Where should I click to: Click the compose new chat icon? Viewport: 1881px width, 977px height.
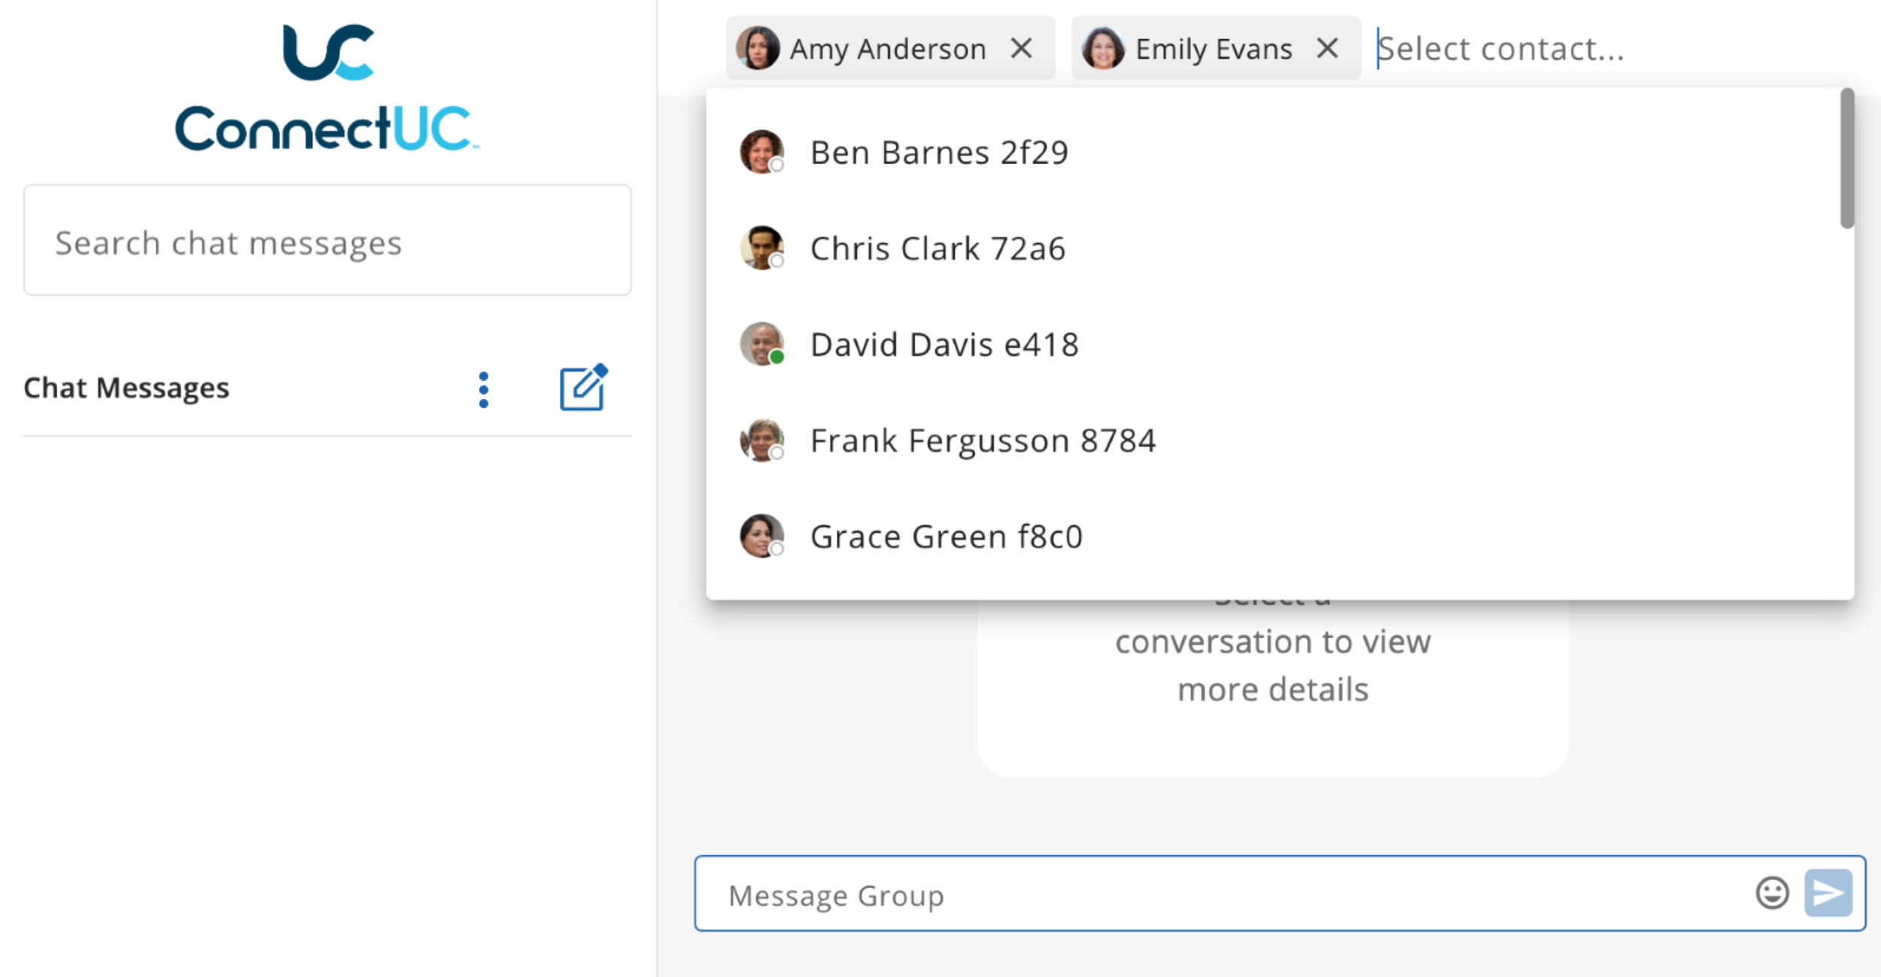[x=583, y=388]
